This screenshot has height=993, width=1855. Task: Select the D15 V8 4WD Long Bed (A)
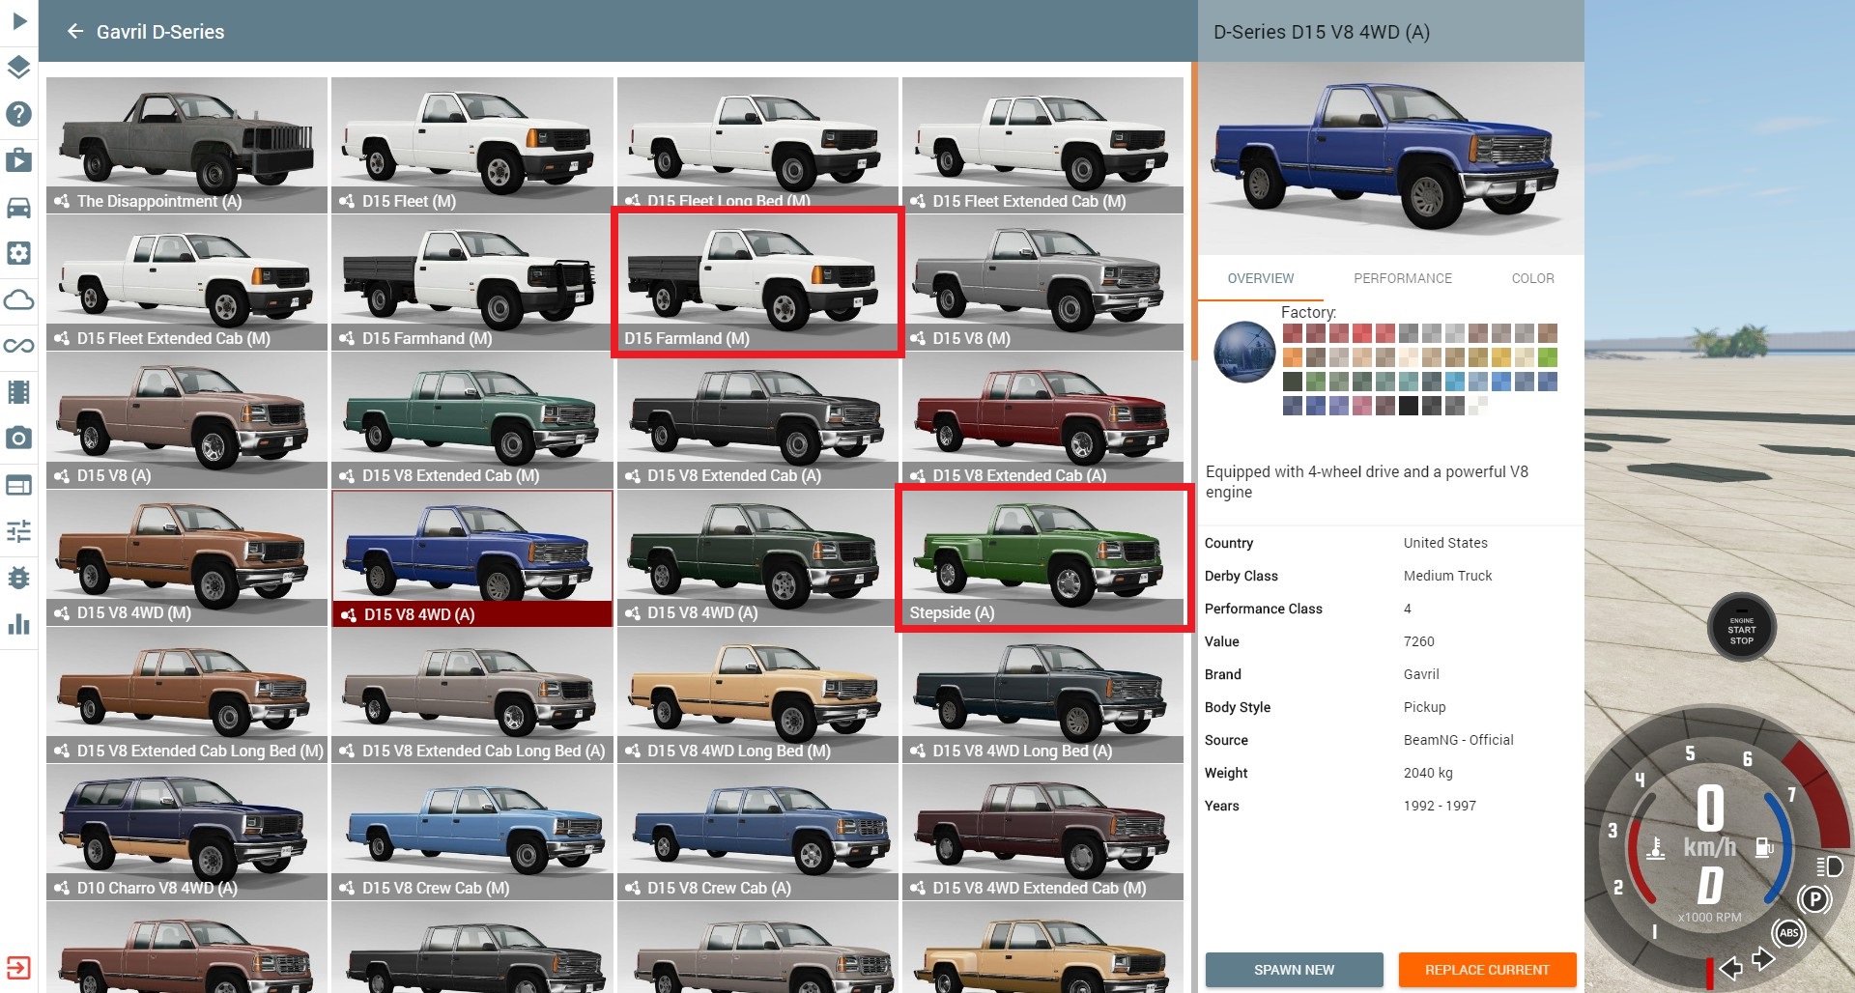click(x=1042, y=695)
